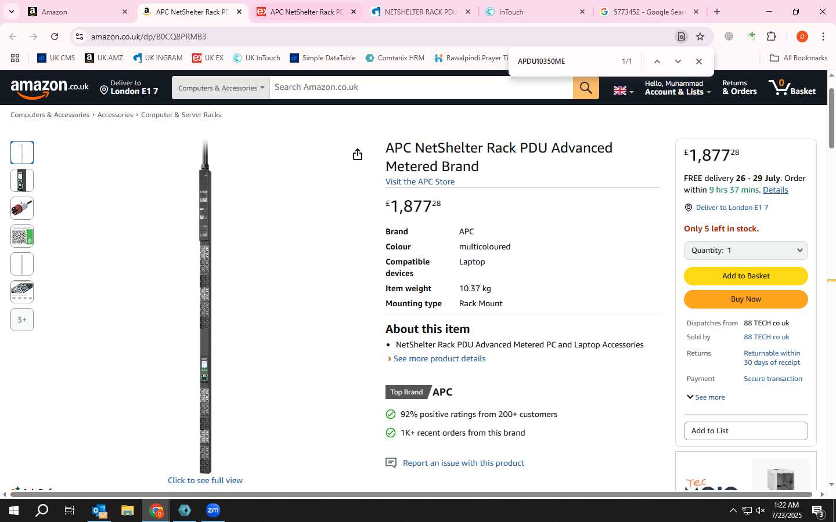Open the UK CMS bookmark
Image resolution: width=836 pixels, height=522 pixels.
(x=56, y=58)
